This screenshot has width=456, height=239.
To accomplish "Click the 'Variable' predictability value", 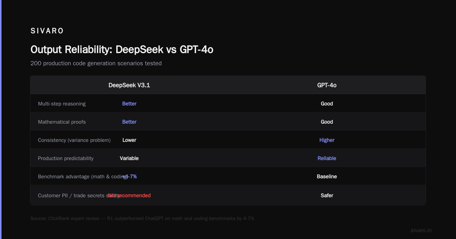I will (129, 158).
